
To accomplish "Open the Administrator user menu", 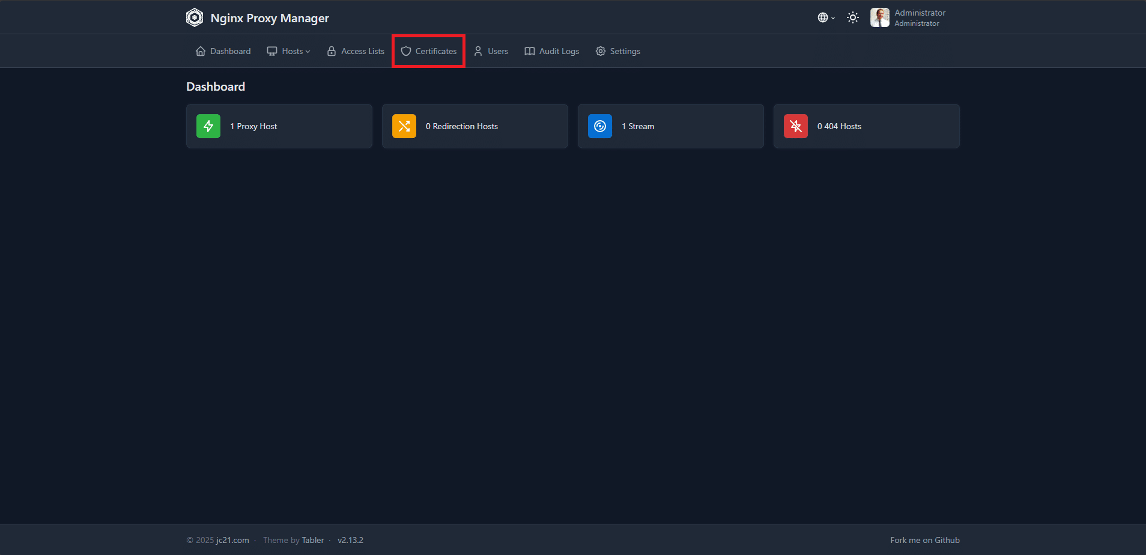I will (919, 17).
